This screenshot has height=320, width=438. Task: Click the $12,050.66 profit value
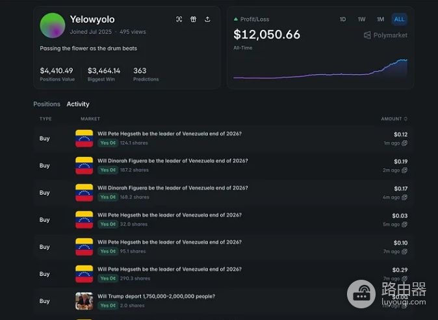coord(267,34)
